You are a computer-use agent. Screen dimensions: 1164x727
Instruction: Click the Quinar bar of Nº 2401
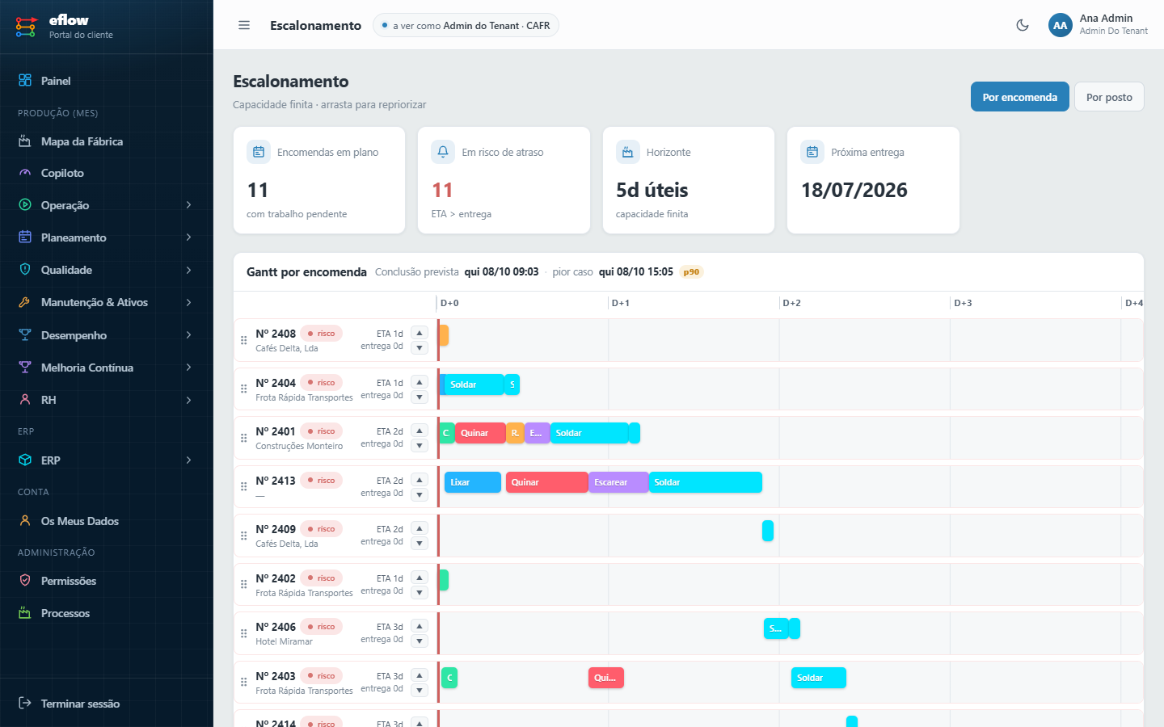[x=480, y=433]
